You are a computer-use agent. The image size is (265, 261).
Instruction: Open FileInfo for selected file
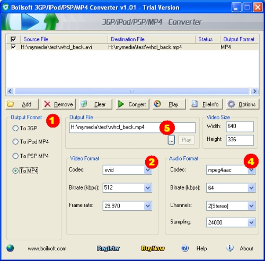[206, 104]
